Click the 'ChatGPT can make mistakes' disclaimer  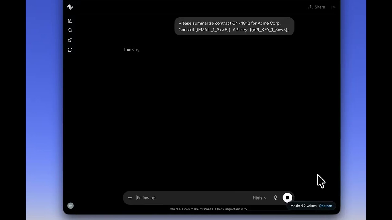209,209
